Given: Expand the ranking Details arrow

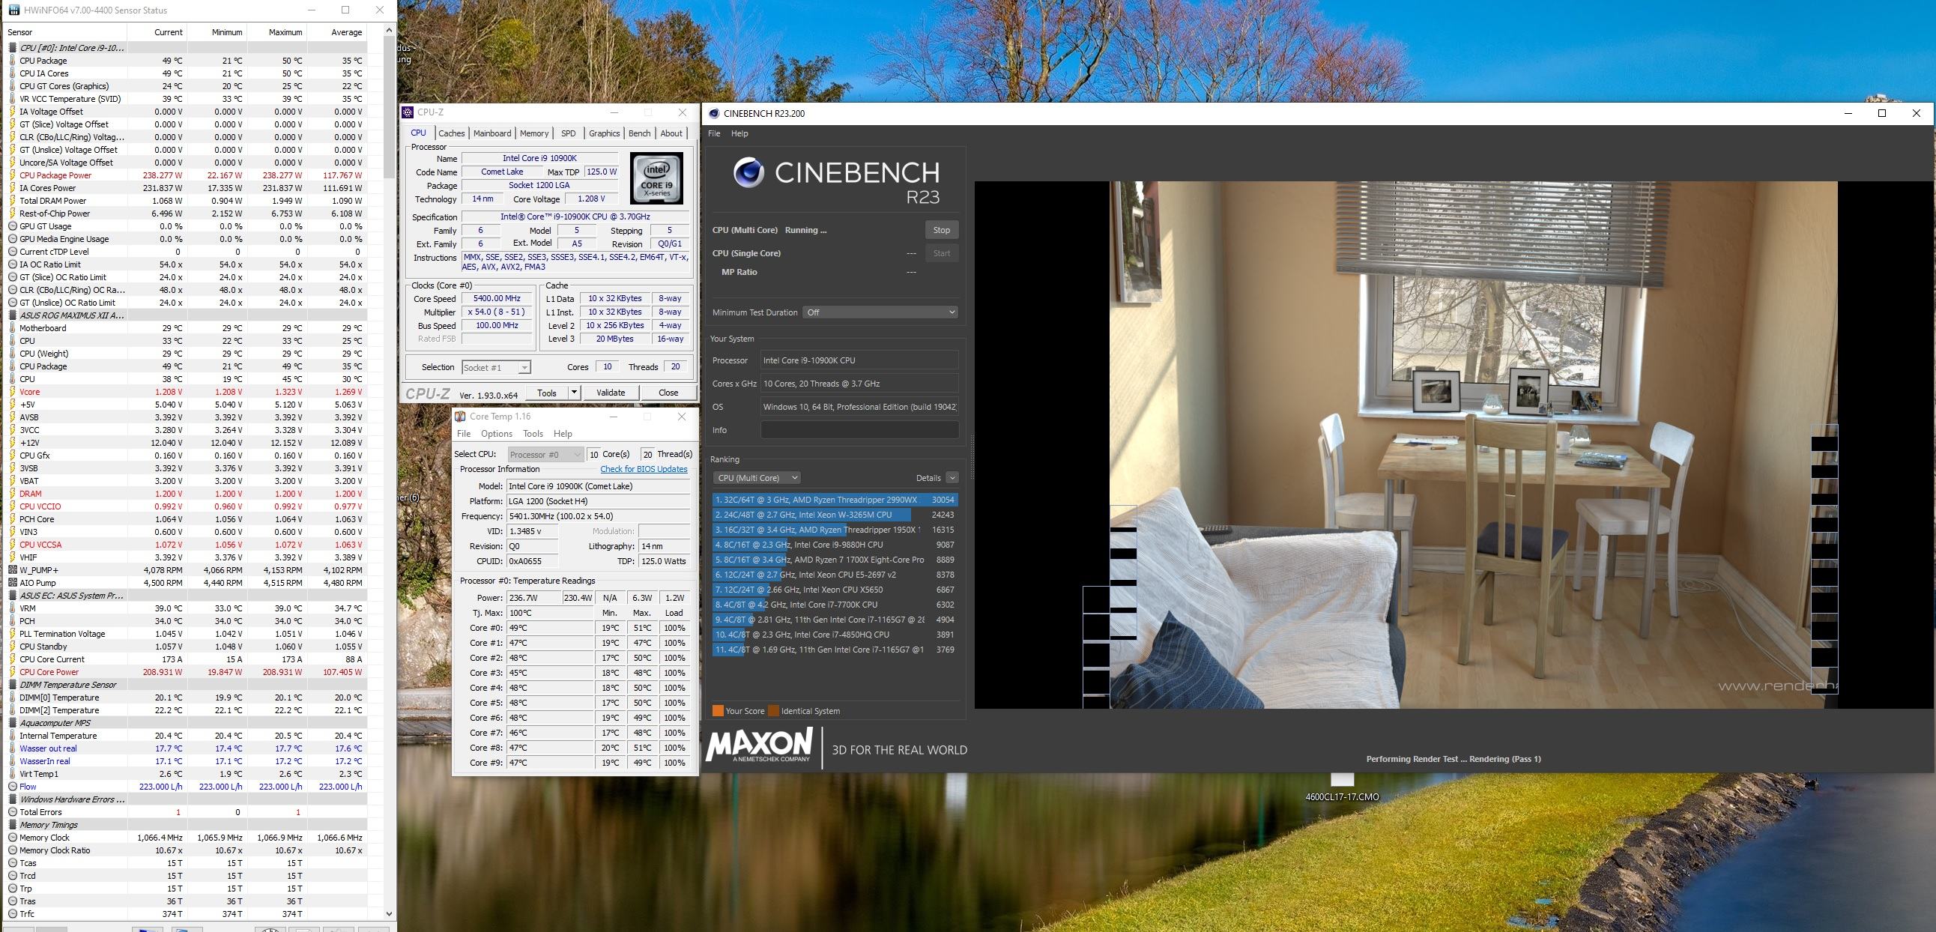Looking at the screenshot, I should point(952,478).
